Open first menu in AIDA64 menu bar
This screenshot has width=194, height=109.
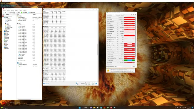(x=4, y=11)
